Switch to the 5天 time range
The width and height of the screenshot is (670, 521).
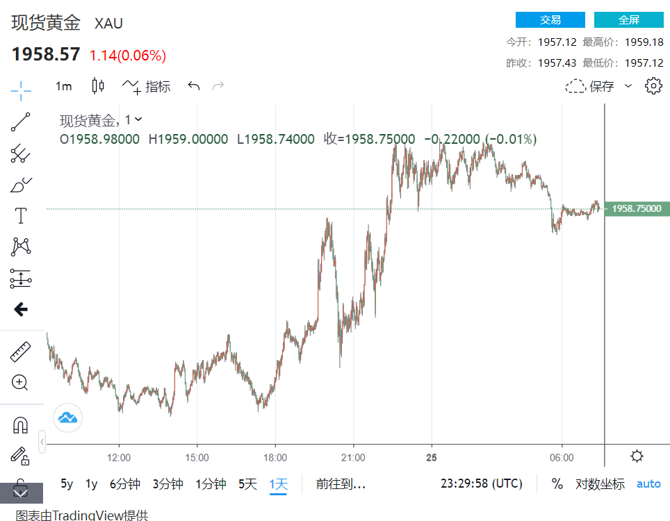[x=247, y=484]
